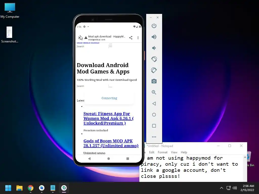Click Notepad scrollbar up arrow
Viewport: 259px width, 194px height.
coord(245,157)
